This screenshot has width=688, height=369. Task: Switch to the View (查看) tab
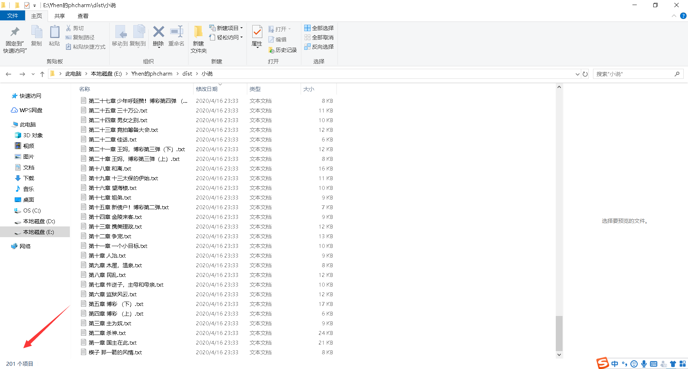coord(83,16)
